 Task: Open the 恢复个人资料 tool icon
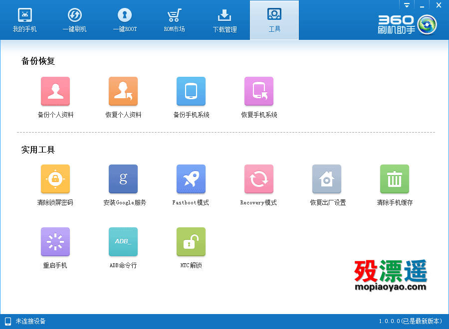[123, 91]
